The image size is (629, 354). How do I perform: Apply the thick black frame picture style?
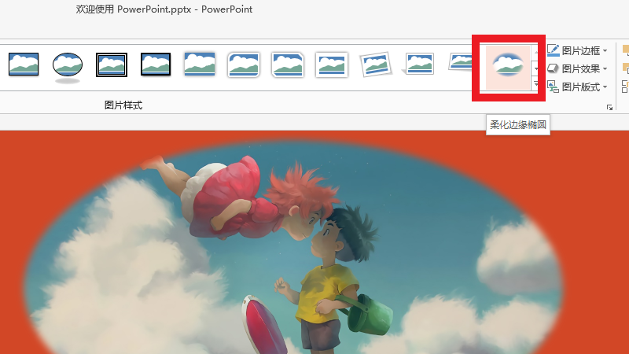[x=156, y=65]
